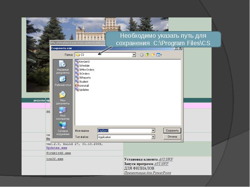The width and height of the screenshot is (250, 187).
Task: Expand the folder location dropdown showing CS
Action: point(134,55)
